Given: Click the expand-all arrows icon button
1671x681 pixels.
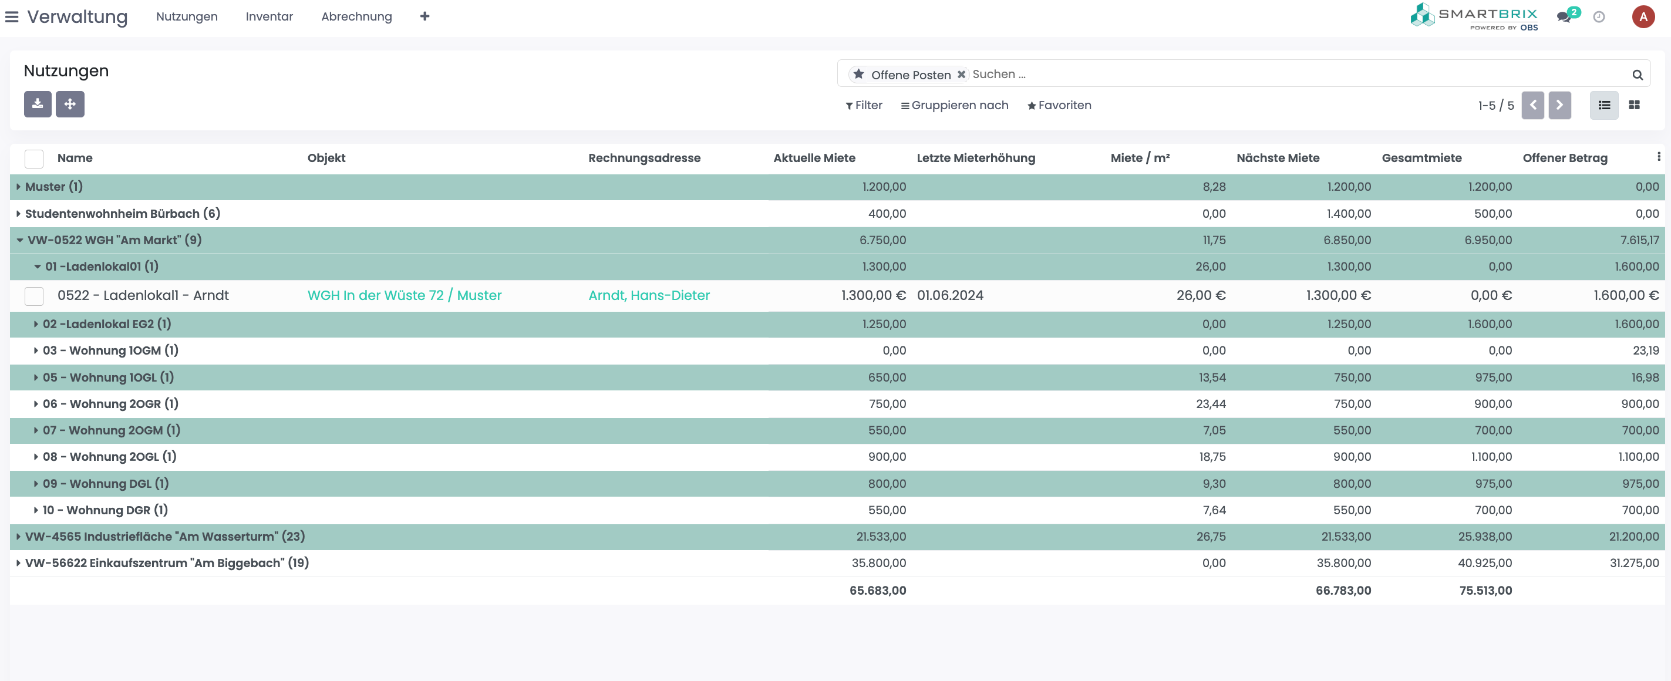Looking at the screenshot, I should click(x=70, y=104).
